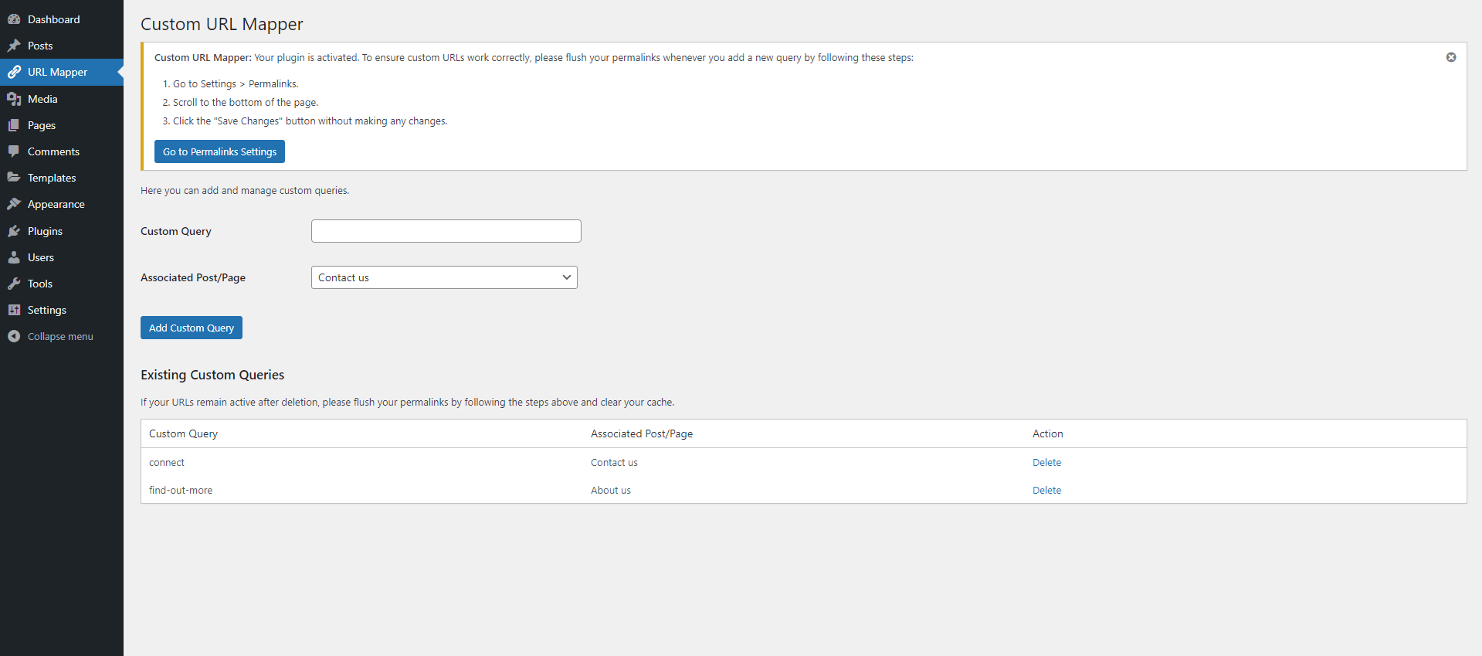This screenshot has width=1482, height=656.
Task: Open the Templates menu item
Action: (51, 178)
